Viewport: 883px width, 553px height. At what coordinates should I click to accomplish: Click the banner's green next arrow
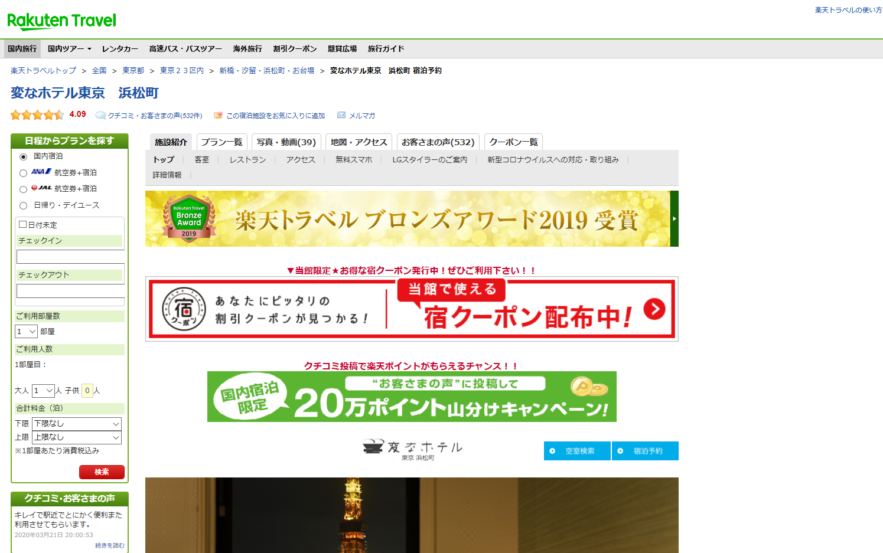pyautogui.click(x=674, y=218)
